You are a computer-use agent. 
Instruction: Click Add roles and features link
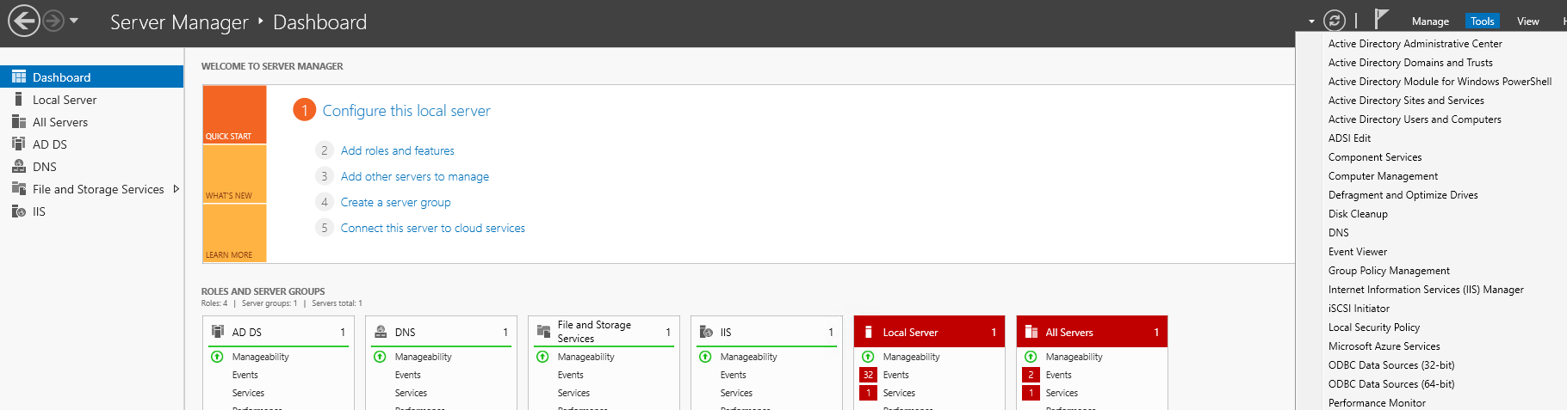397,150
